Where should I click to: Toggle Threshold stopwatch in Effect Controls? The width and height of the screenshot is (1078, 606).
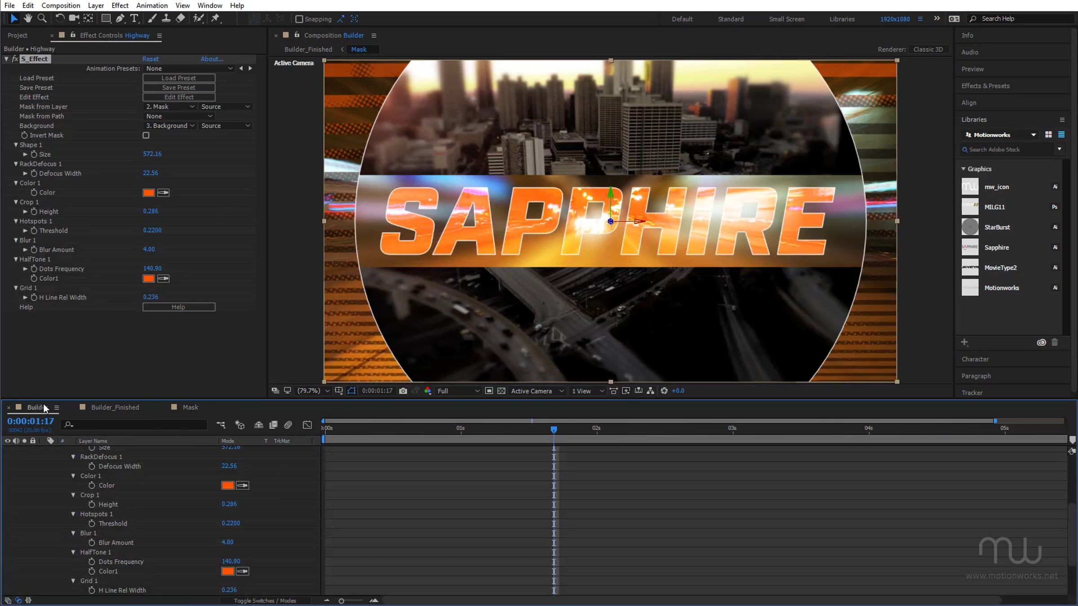34,230
